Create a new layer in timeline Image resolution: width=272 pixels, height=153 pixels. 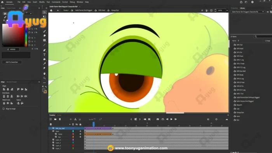tap(51, 119)
